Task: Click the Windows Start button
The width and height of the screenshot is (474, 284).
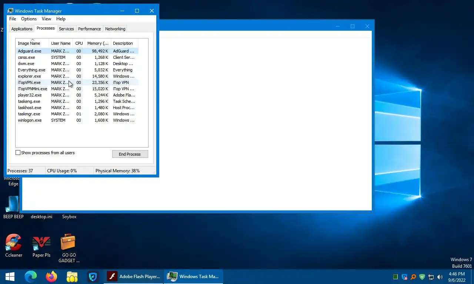Action: tap(10, 276)
